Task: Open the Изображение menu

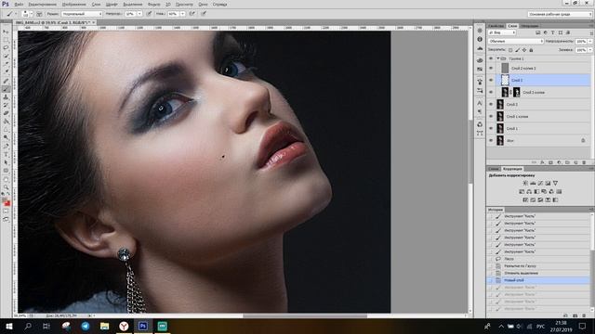Action: (74, 4)
